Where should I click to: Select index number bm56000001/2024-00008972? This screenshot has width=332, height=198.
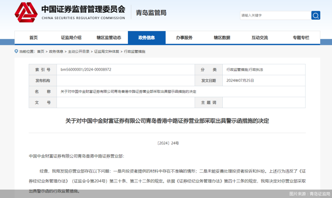86,70
